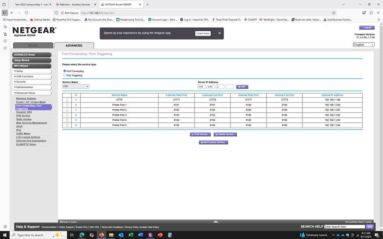The width and height of the screenshot is (383, 239).
Task: Open Task View in the taskbar
Action: tap(72, 235)
